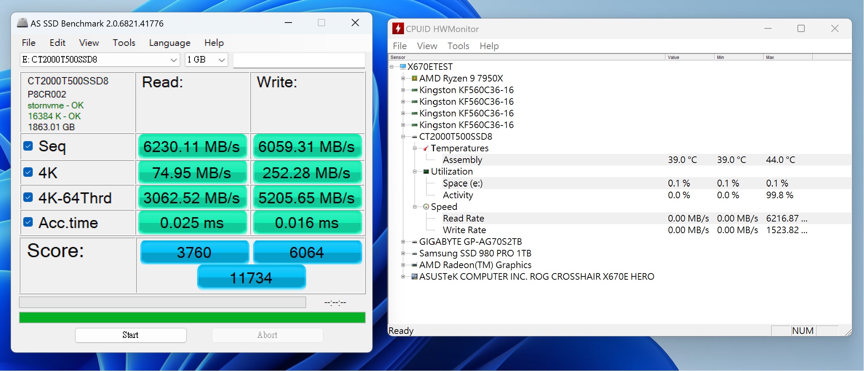
Task: Click the clock icon beside Speed
Action: pyautogui.click(x=426, y=207)
